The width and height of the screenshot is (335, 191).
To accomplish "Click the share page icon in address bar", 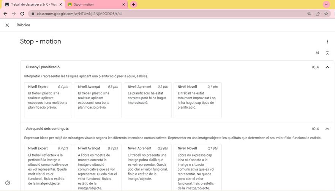I will [x=318, y=14].
